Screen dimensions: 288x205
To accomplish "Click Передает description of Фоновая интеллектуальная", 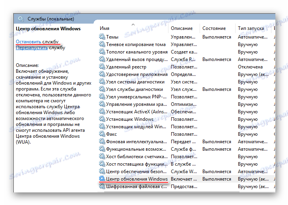I will 183,142.
